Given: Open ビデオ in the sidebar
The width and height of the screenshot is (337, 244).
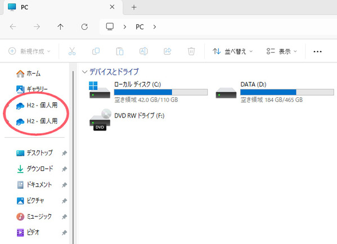Looking at the screenshot, I should (28, 232).
